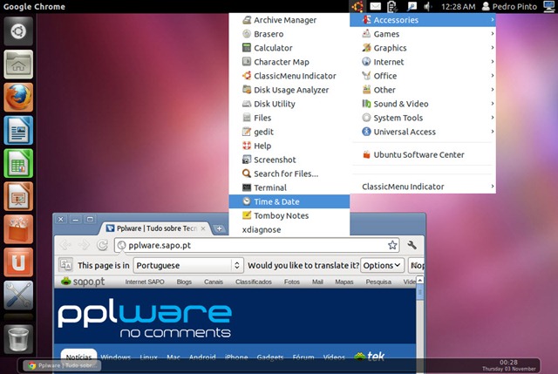Open a new Chrome tab
The width and height of the screenshot is (558, 374).
pos(220,228)
